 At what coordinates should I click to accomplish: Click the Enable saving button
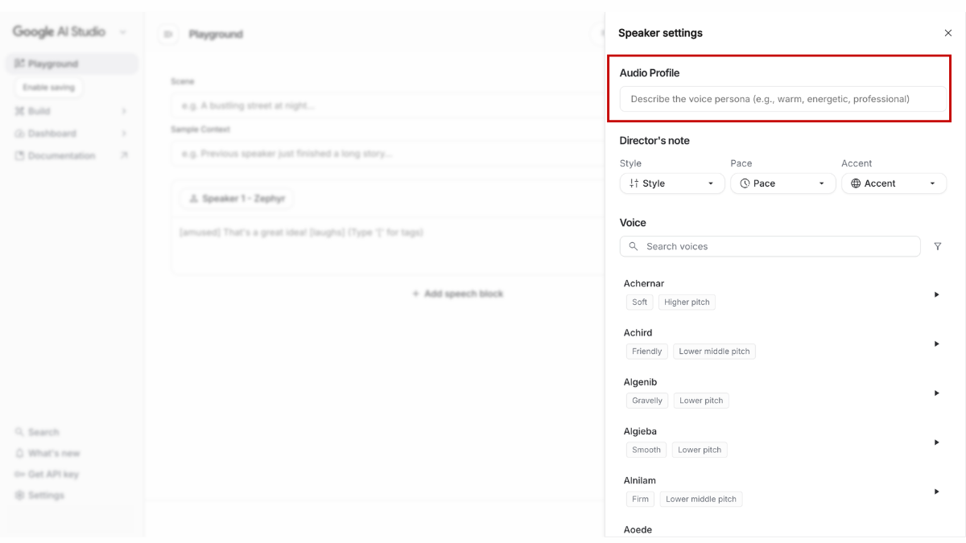[x=48, y=87]
